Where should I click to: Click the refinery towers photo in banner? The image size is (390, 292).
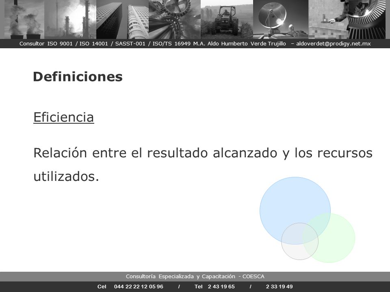tap(70, 19)
